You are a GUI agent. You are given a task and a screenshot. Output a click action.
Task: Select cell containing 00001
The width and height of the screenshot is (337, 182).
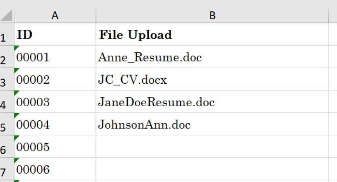point(55,57)
